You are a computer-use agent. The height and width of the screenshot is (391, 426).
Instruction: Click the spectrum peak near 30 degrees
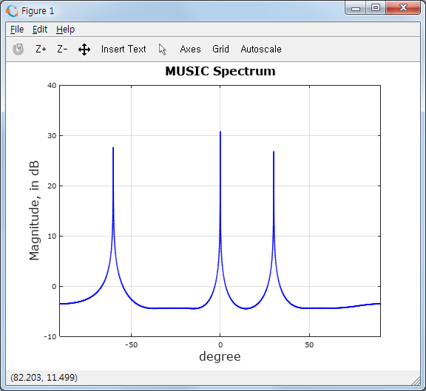click(274, 152)
